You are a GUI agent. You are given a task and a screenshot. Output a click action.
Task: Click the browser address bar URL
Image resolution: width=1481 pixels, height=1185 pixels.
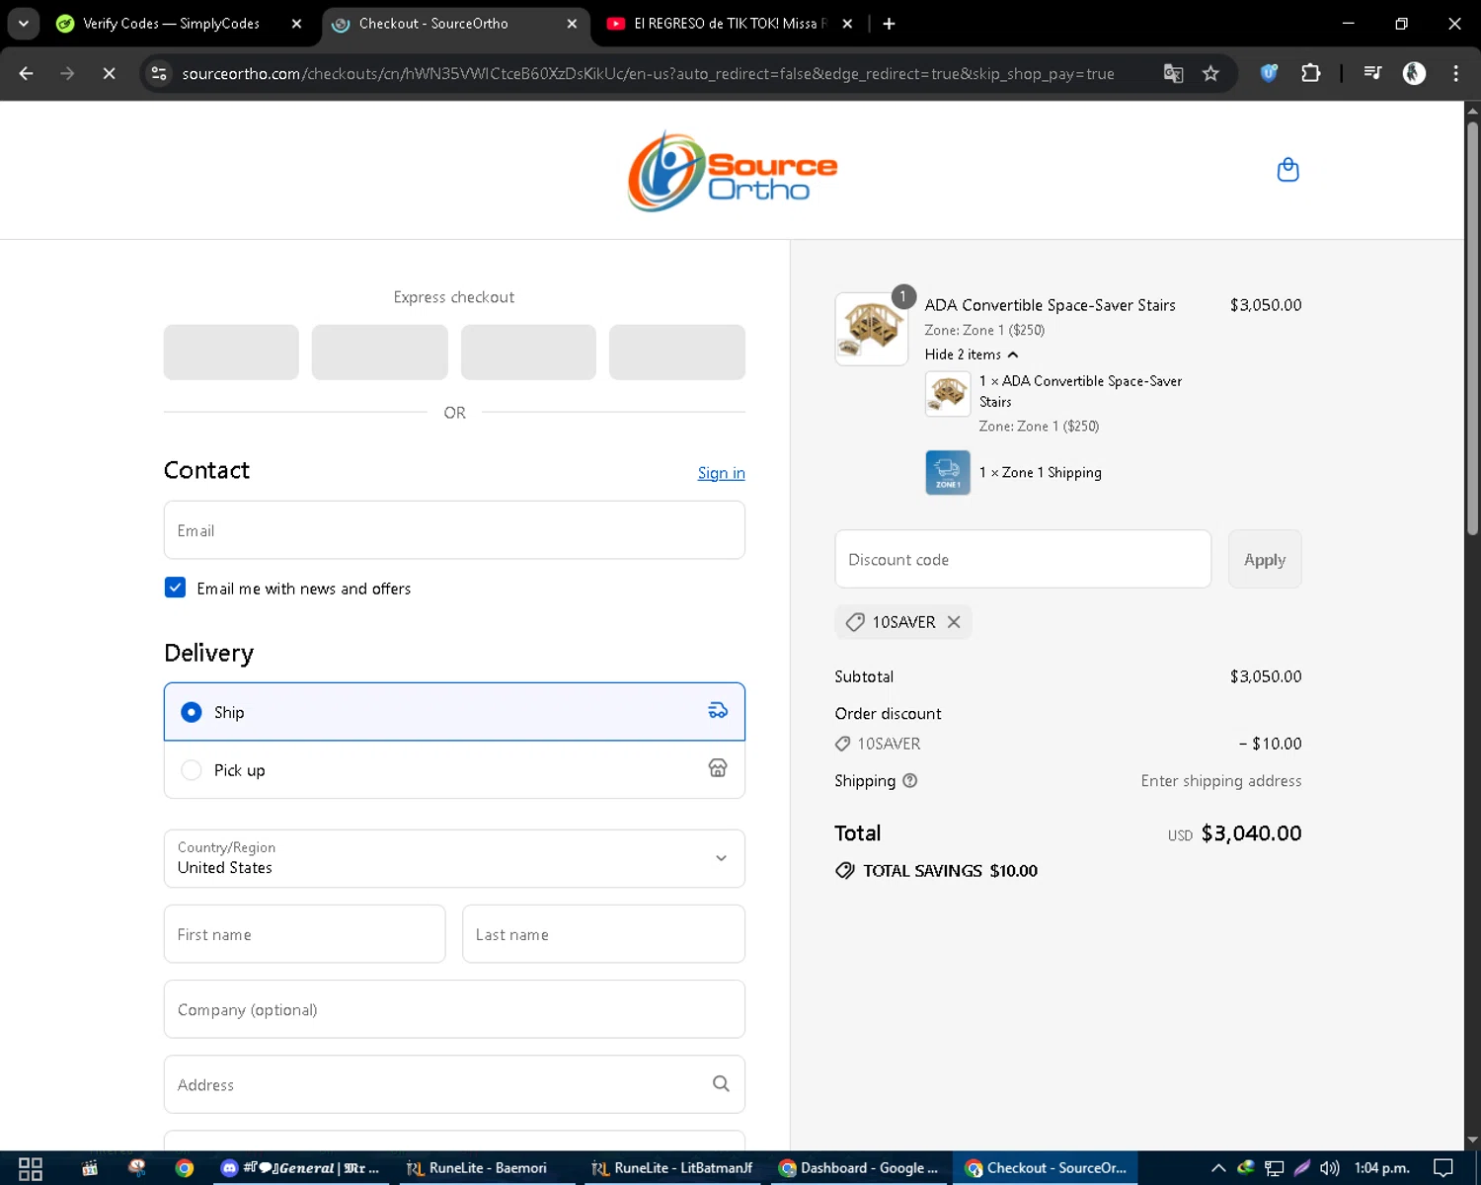(x=648, y=74)
